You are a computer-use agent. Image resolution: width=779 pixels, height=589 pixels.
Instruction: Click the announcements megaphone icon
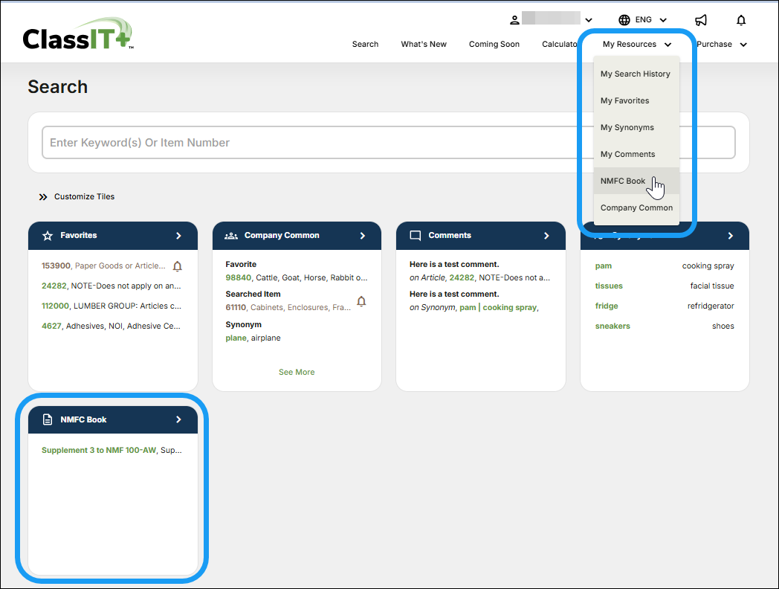click(x=700, y=20)
